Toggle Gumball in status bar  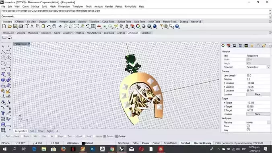click(185, 143)
